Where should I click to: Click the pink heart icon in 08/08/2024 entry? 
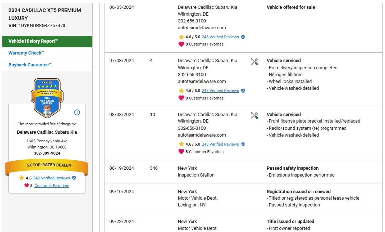181,152
